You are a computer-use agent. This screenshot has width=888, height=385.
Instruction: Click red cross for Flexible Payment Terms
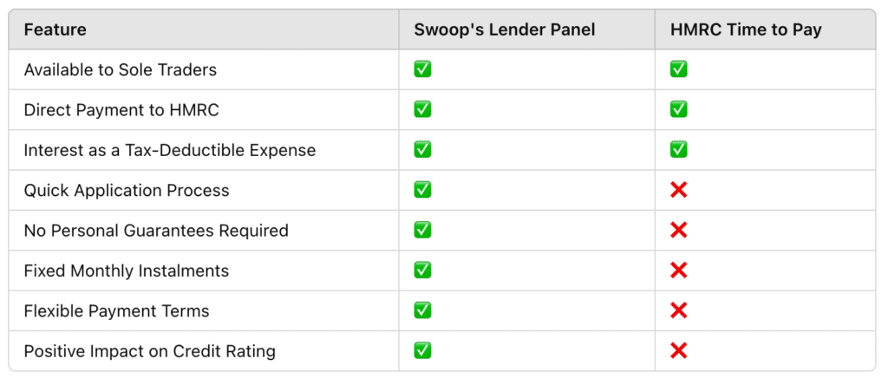[x=678, y=310]
